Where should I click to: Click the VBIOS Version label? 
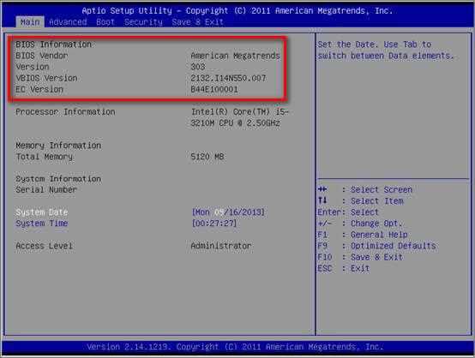tap(46, 78)
